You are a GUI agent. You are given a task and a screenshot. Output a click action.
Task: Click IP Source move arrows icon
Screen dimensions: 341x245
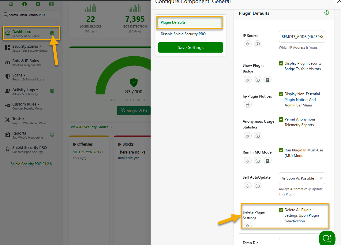(x=248, y=44)
